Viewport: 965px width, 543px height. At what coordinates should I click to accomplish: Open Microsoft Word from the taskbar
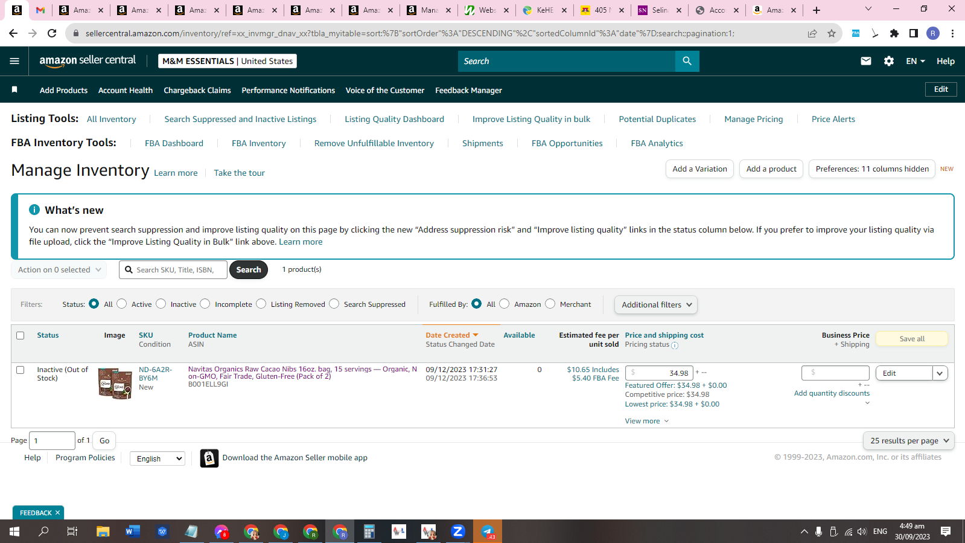pyautogui.click(x=133, y=532)
